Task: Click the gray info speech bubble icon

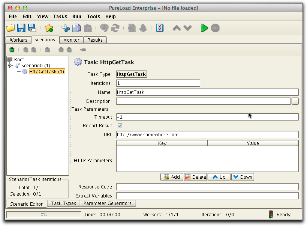Action: [104, 28]
